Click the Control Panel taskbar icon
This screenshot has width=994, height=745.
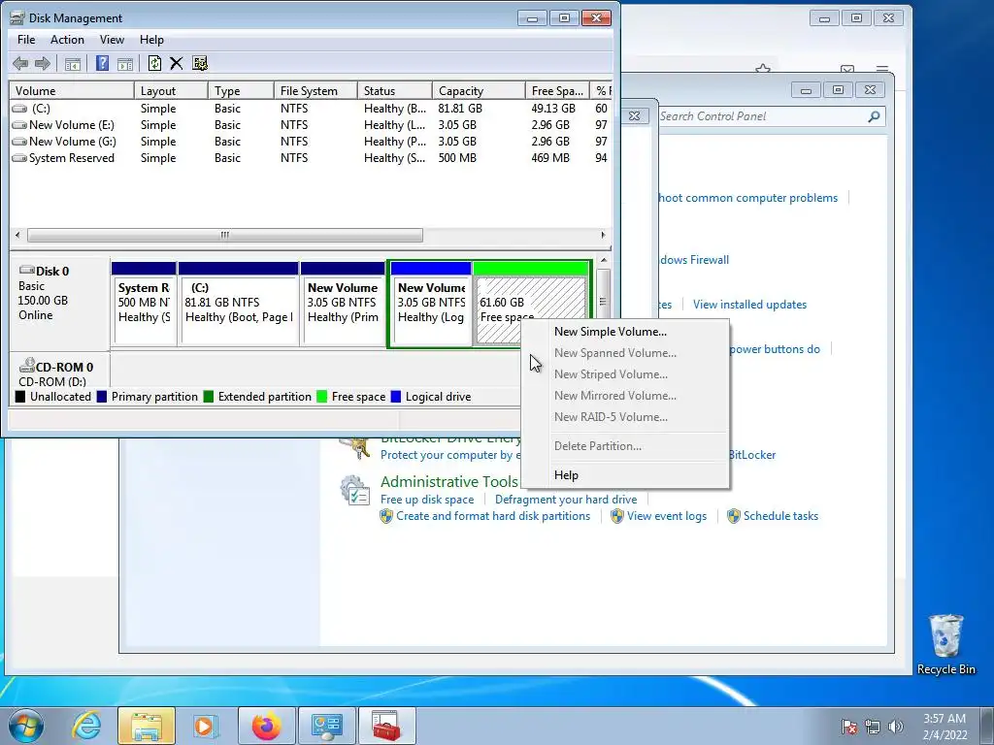(326, 726)
